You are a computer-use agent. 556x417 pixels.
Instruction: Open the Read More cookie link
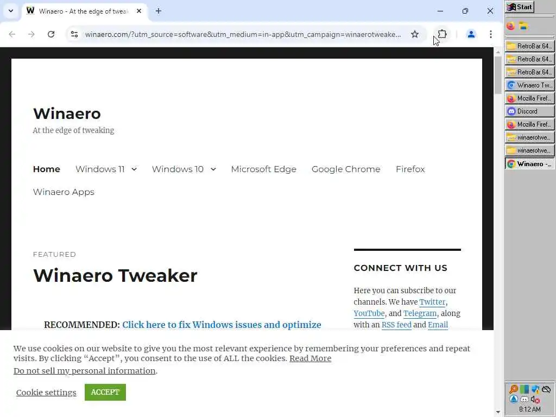pos(310,358)
